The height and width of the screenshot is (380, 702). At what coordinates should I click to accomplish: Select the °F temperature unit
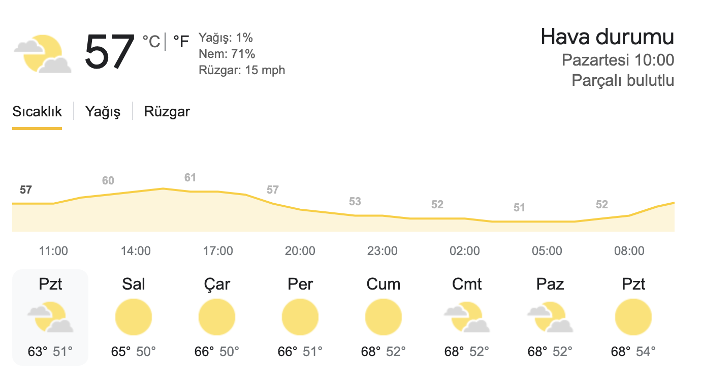181,42
